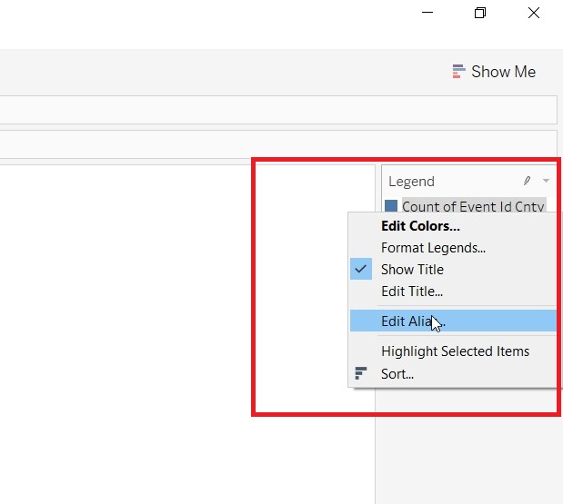Minimize the Tableau window
Image resolution: width=563 pixels, height=504 pixels.
point(429,13)
